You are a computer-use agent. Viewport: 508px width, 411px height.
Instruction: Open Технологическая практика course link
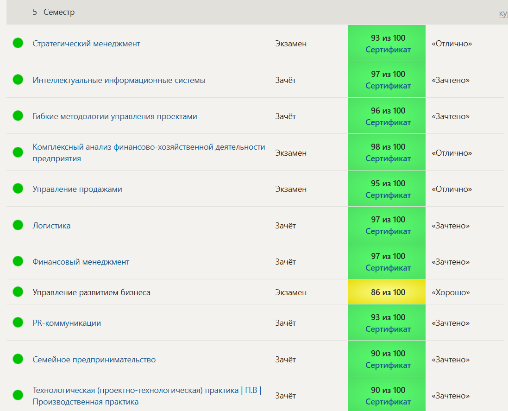pos(147,390)
